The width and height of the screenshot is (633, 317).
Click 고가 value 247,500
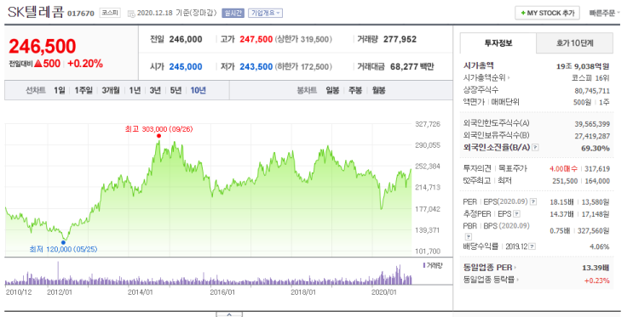tap(256, 39)
